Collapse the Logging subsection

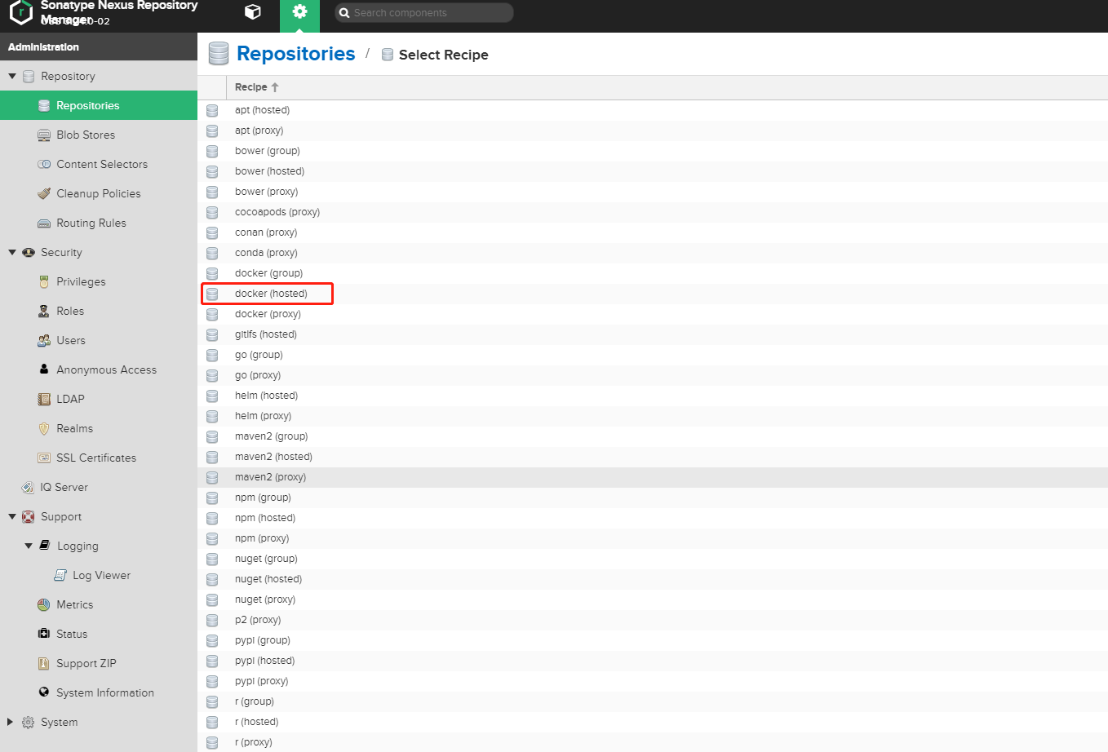click(x=29, y=546)
